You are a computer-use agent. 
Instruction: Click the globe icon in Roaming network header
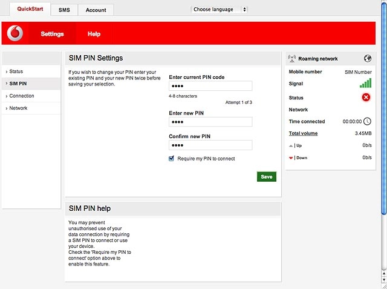point(368,59)
